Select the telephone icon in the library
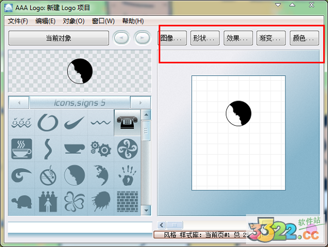This screenshot has width=328, height=247. [x=127, y=122]
